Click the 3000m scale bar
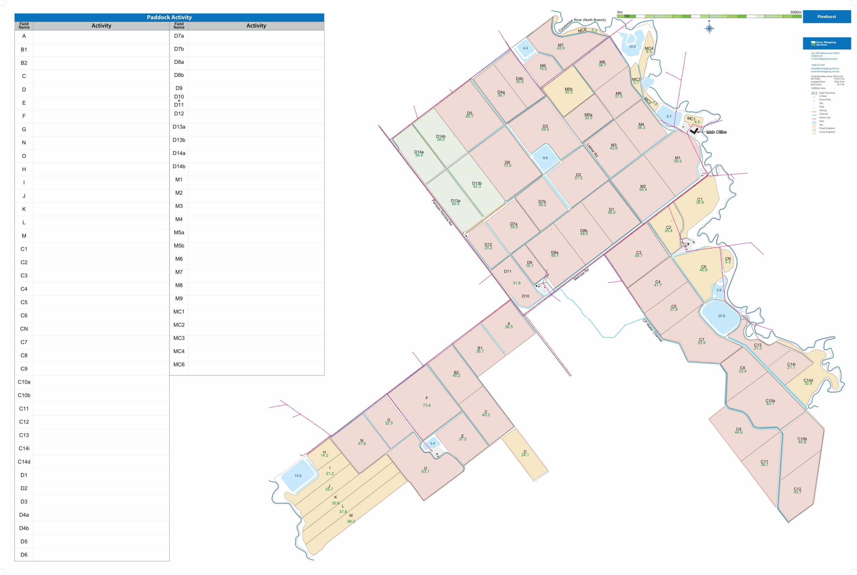Screen dimensions: 857x575 [709, 16]
